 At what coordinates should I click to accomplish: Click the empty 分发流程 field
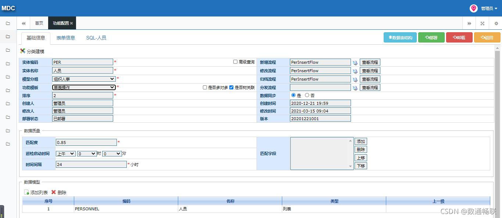(320, 88)
